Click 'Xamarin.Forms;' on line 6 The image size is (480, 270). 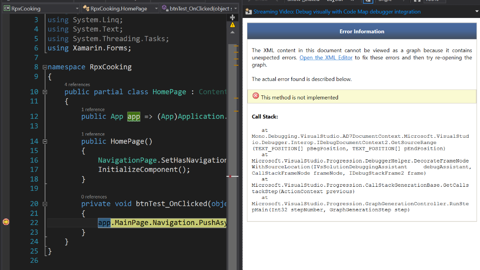click(x=102, y=48)
